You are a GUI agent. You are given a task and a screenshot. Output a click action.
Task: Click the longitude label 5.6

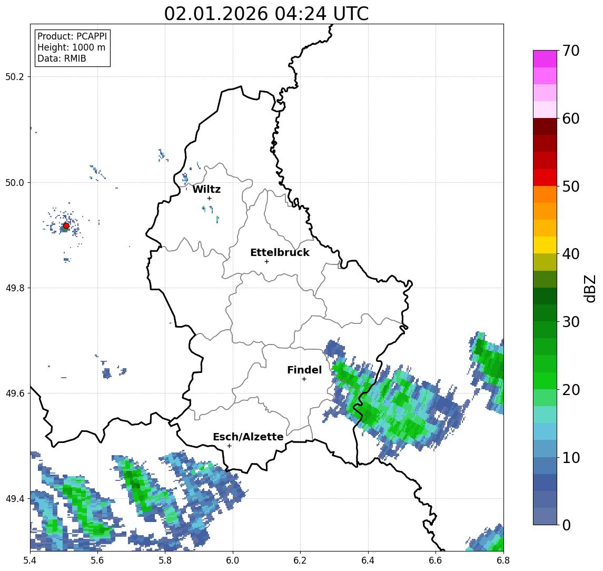pyautogui.click(x=97, y=560)
